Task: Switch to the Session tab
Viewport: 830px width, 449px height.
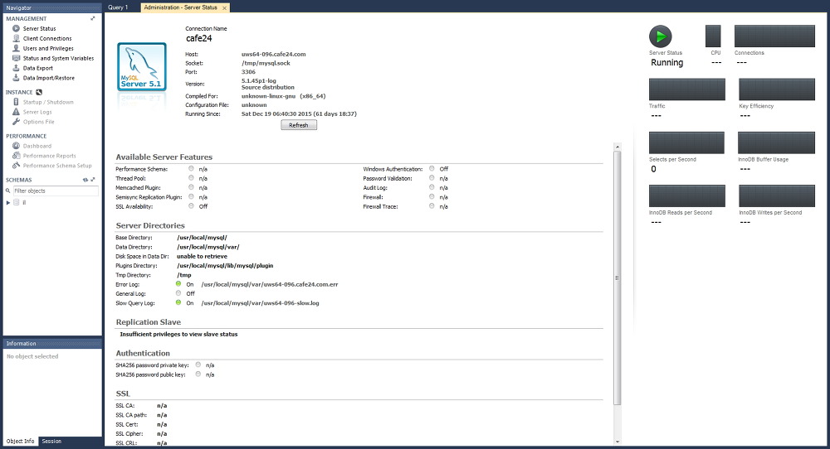Action: pyautogui.click(x=51, y=441)
